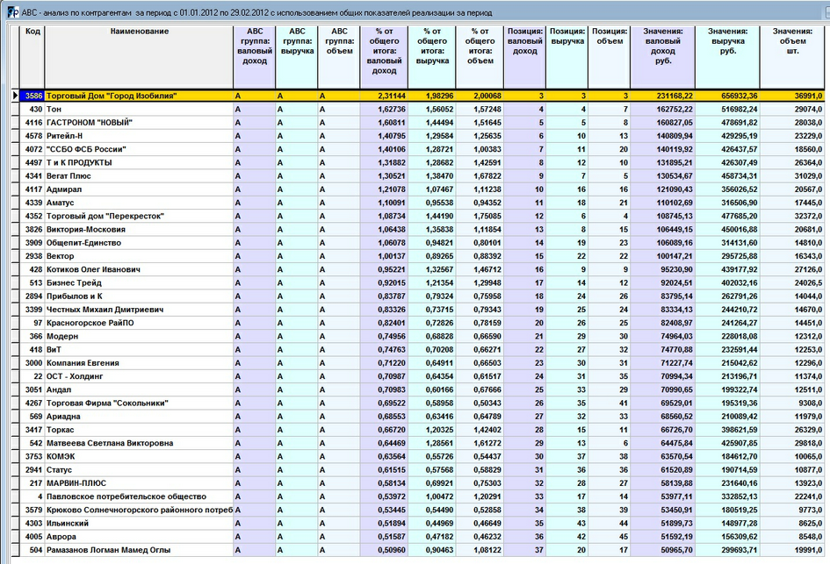Click "Значения: объем шт." column header
830x564 pixels.
792,57
